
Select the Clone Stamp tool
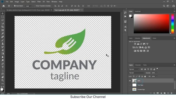click(2, 43)
